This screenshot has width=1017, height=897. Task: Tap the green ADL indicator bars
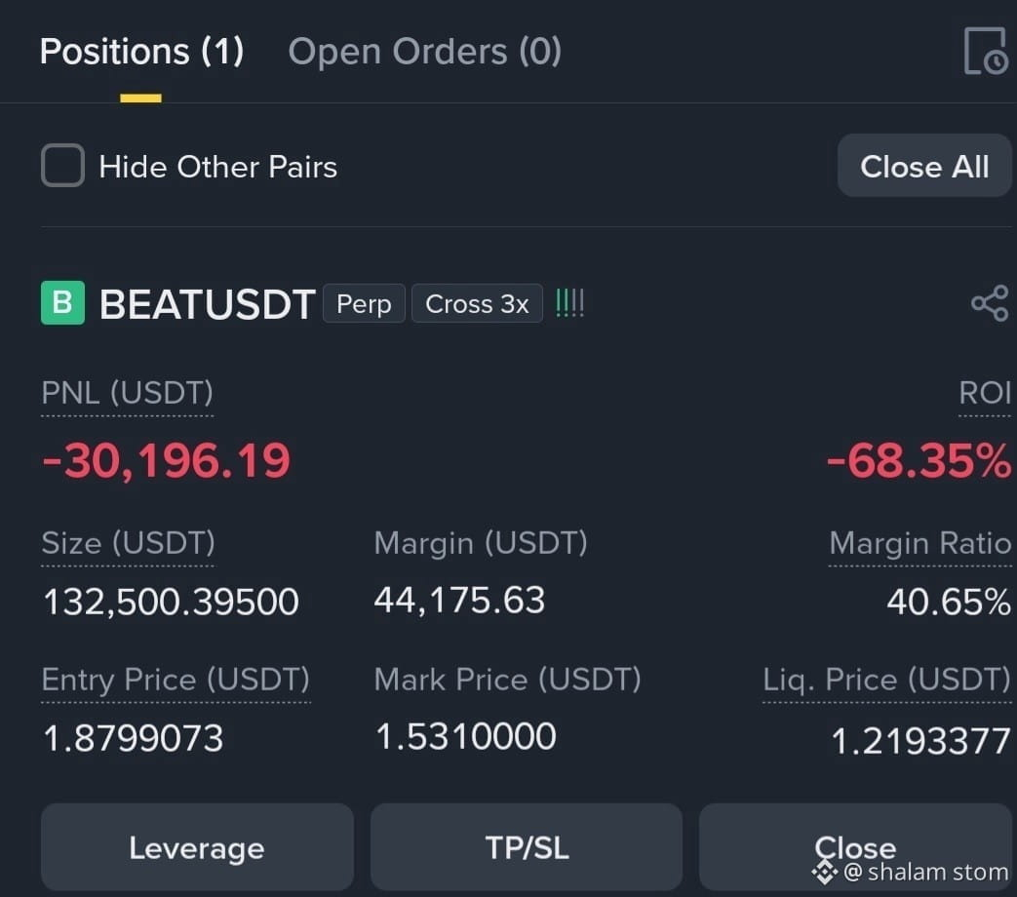[570, 303]
